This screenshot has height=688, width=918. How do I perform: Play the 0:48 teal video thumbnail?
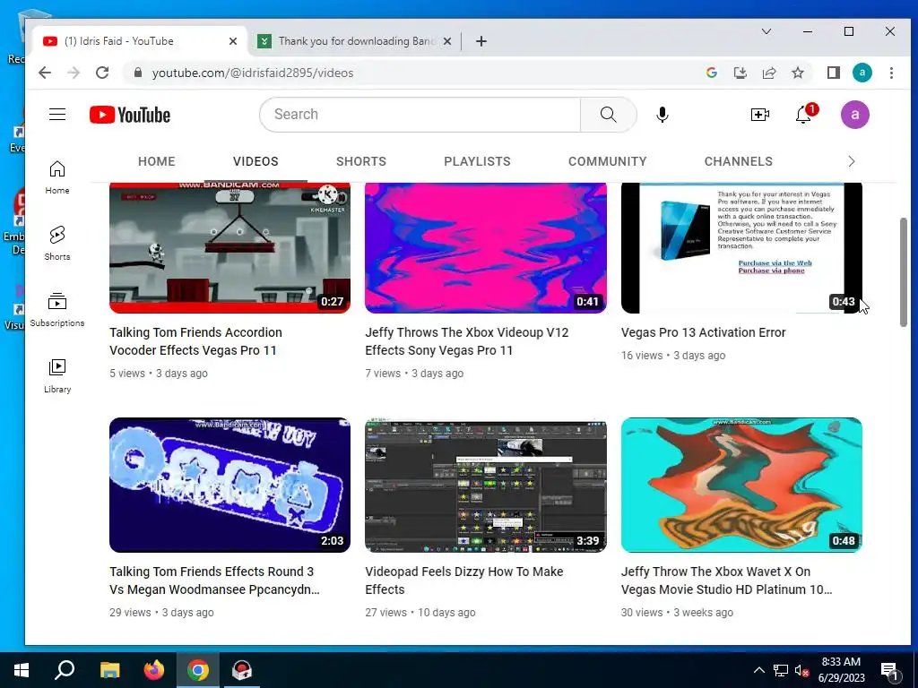click(741, 485)
